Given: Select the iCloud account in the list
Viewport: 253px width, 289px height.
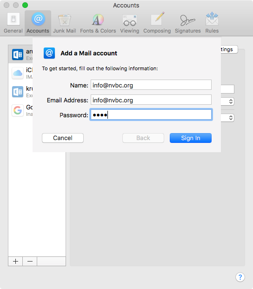Looking at the screenshot, I should tap(20, 73).
